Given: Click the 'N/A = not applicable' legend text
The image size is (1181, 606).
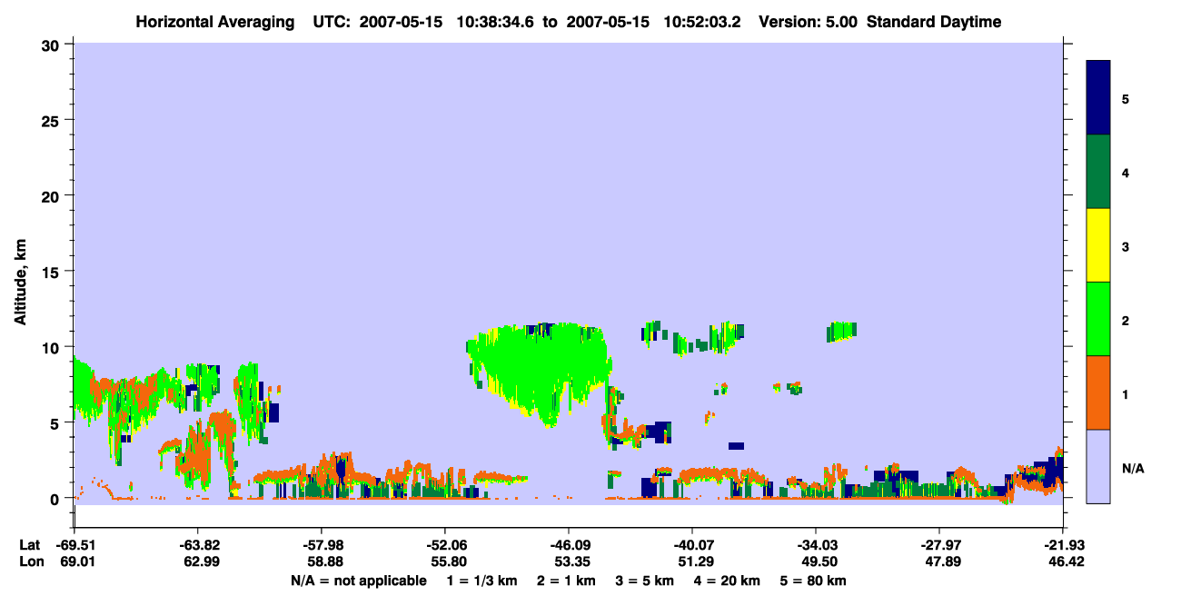Looking at the screenshot, I should pyautogui.click(x=358, y=581).
